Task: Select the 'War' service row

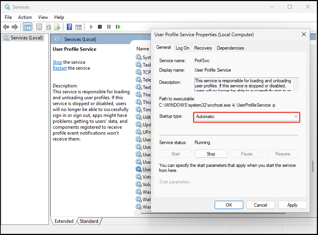Action: click(143, 207)
